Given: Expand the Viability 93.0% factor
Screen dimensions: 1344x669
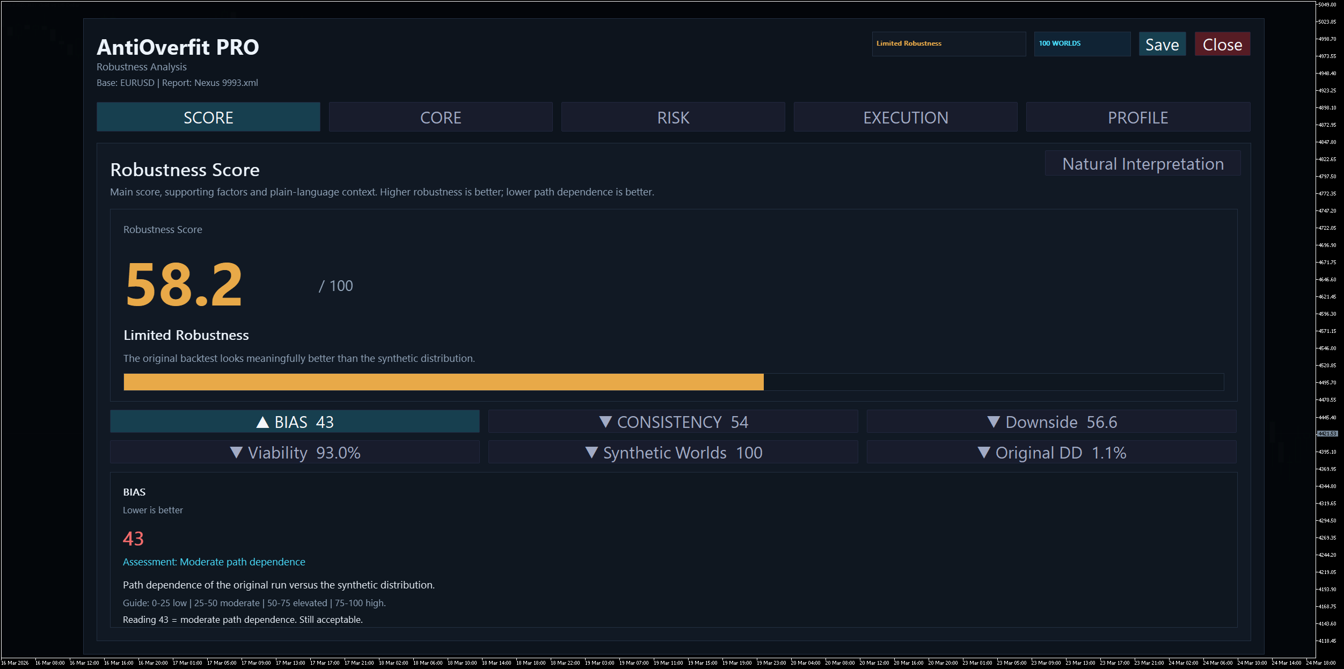Looking at the screenshot, I should pos(295,453).
